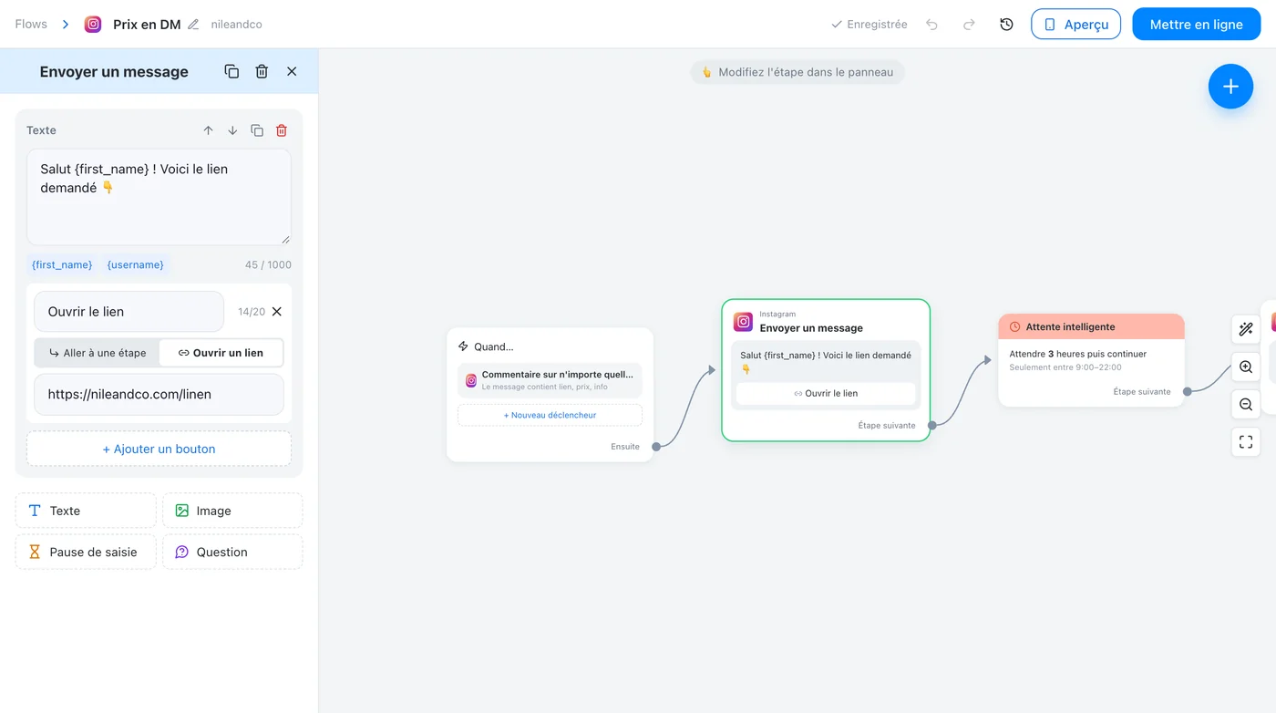This screenshot has height=713, width=1276.
Task: Go back to Flows breadcrumb
Action: [31, 25]
